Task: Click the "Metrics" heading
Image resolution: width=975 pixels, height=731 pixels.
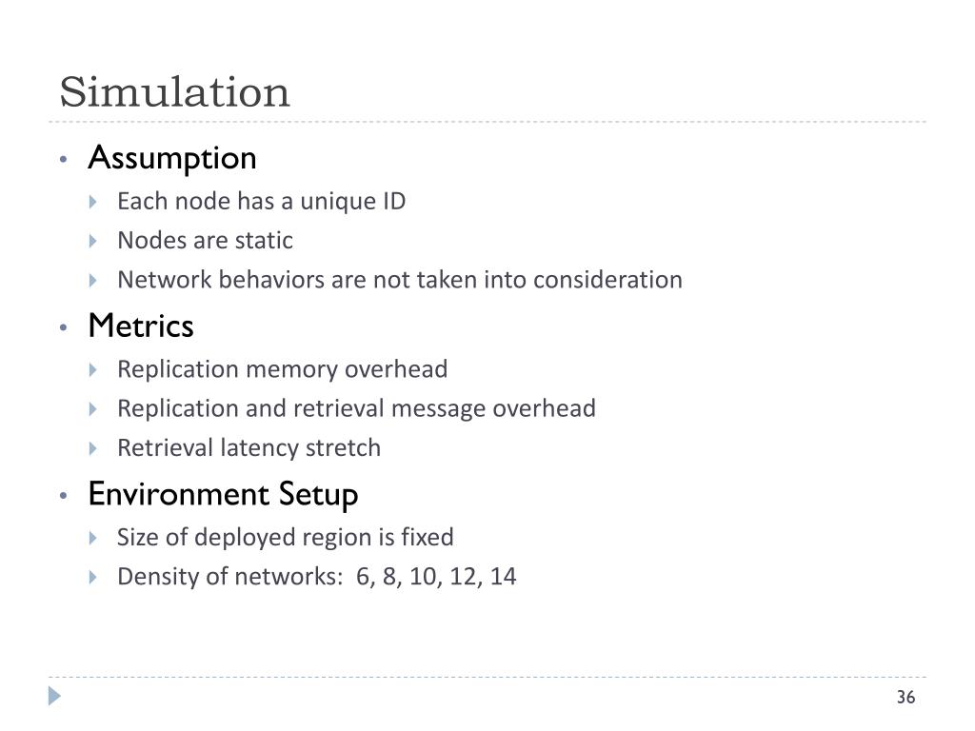Action: 141,326
